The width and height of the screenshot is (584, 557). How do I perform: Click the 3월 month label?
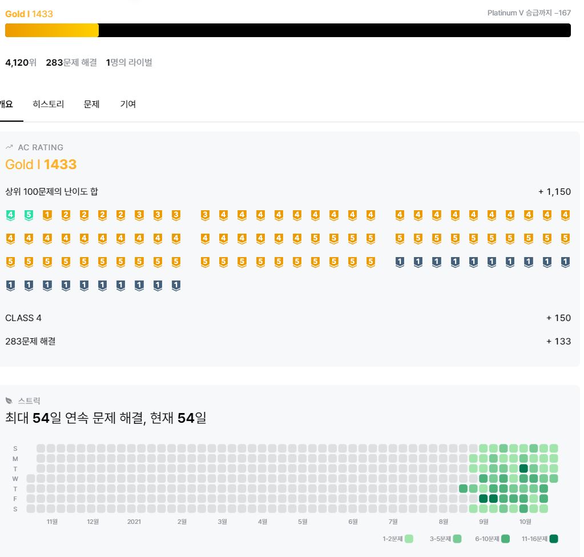tap(222, 522)
